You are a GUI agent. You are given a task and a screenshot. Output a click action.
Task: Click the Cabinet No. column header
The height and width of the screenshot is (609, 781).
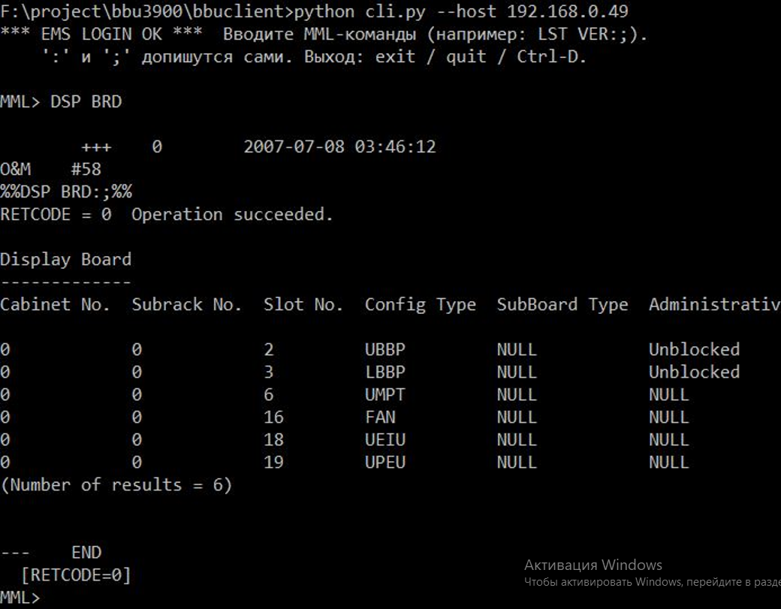(x=55, y=304)
